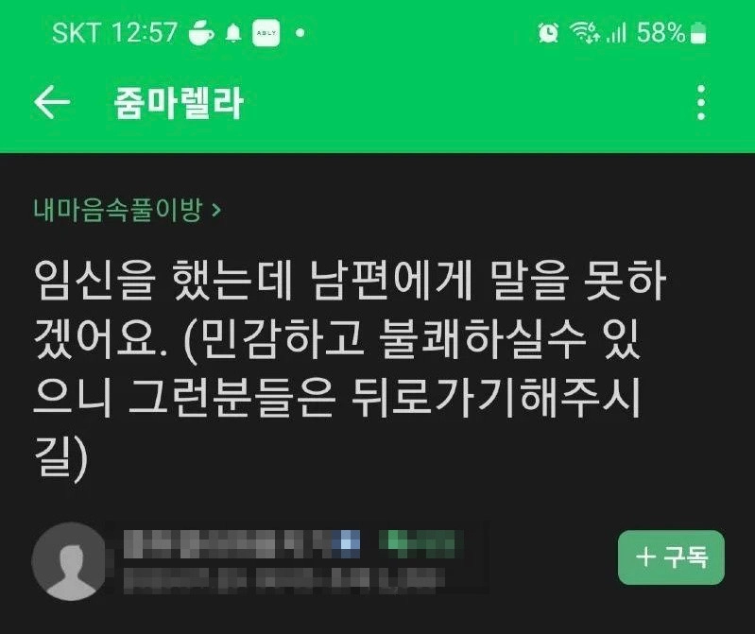
Task: Tap the blurred author nickname
Action: (242, 543)
